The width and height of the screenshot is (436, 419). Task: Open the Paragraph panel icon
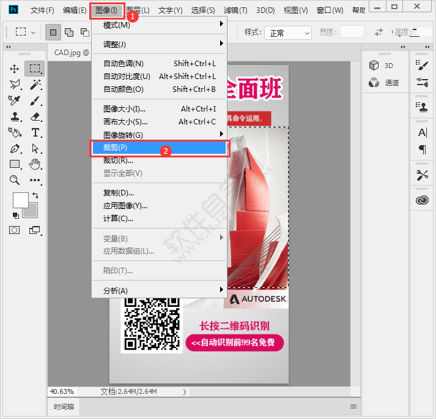(422, 149)
